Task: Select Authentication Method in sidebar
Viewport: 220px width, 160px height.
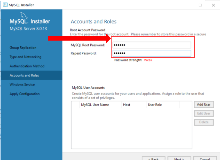Action: tap(27, 66)
